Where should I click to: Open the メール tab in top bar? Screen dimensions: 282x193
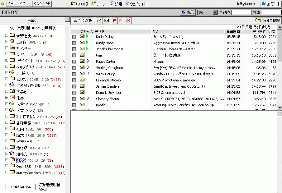[x=12, y=4]
